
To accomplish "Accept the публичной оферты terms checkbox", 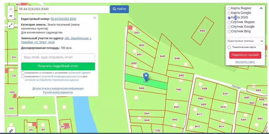I will click(x=23, y=73).
